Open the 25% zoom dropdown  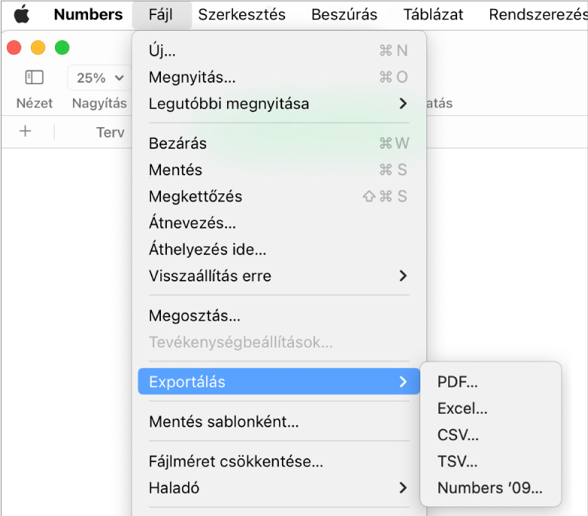pyautogui.click(x=100, y=78)
